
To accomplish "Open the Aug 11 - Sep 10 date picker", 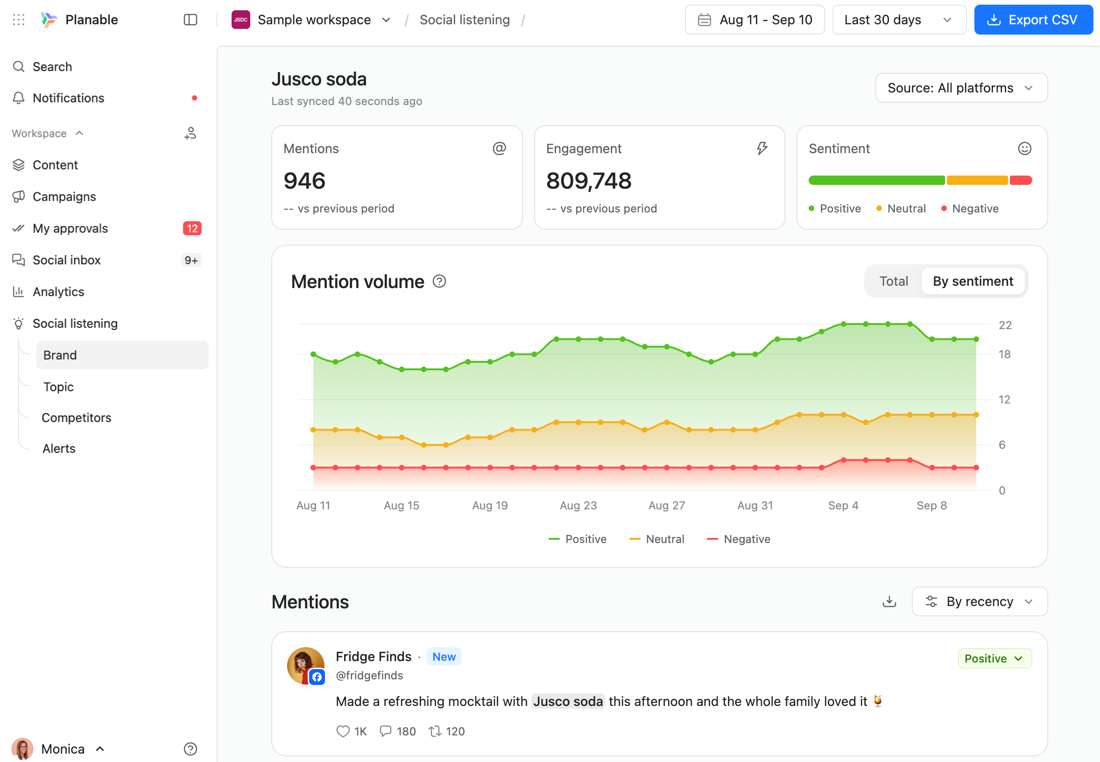I will pos(754,20).
